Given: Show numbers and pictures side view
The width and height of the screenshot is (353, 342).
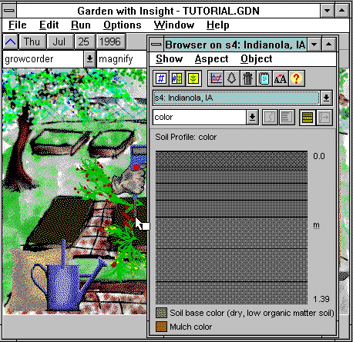Looking at the screenshot, I should 177,78.
